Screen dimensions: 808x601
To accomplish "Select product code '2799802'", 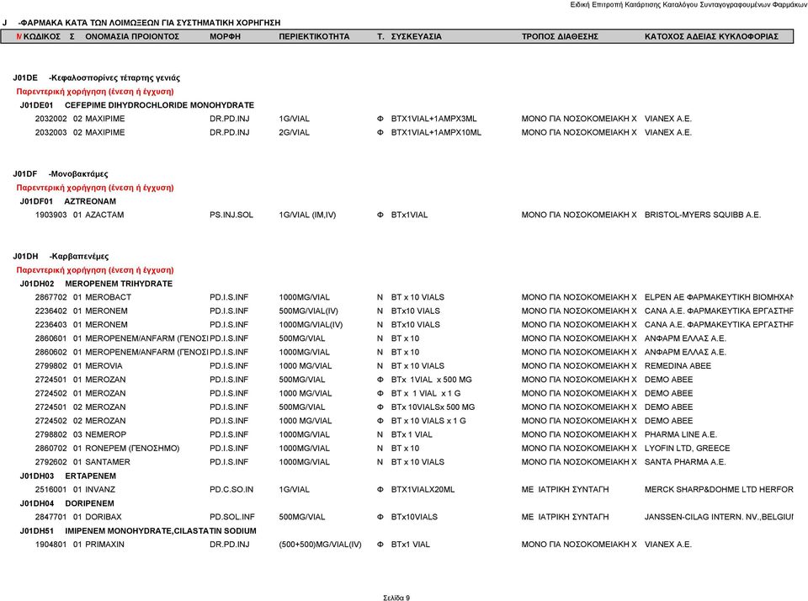I will [x=51, y=366].
